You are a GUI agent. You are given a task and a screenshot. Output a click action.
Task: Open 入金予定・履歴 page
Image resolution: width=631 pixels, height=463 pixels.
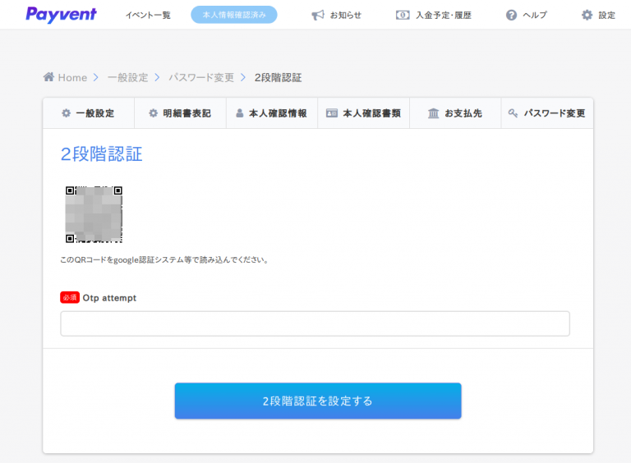point(444,16)
